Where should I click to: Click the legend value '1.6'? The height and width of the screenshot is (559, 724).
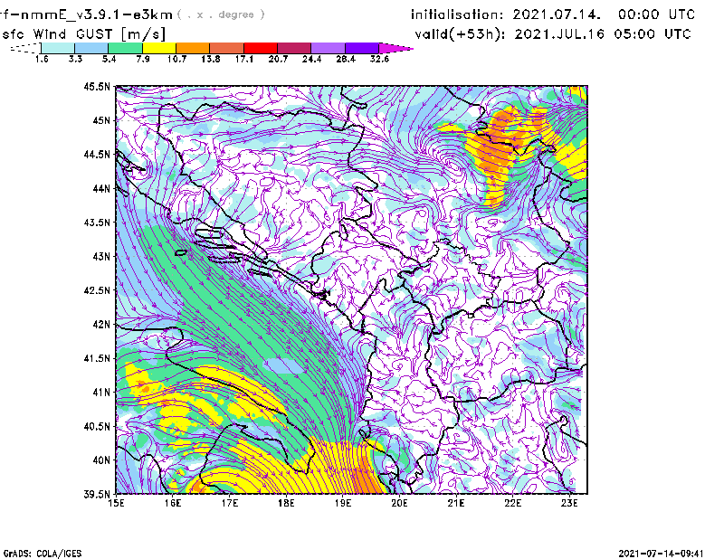coord(42,60)
